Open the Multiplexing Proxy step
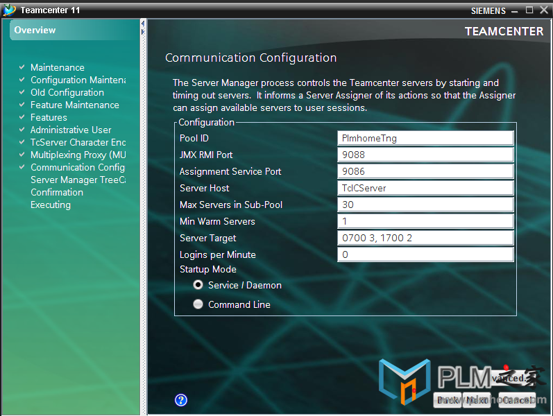The width and height of the screenshot is (553, 416). point(78,155)
